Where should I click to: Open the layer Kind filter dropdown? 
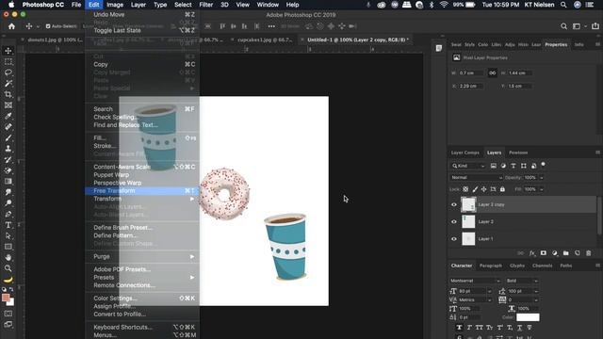[468, 166]
